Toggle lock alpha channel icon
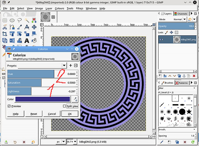Viewport: 199px width, 146px height. pos(177,32)
